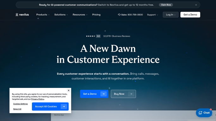
Task: Click the blue hero Get a Demo button
Action: (94, 94)
